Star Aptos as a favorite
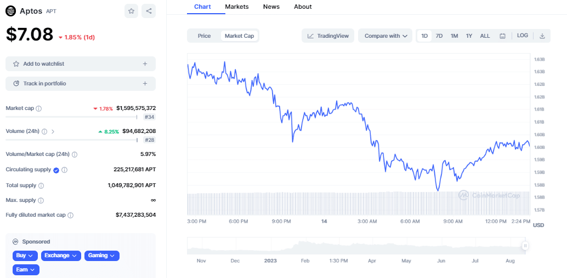This screenshot has height=278, width=567. point(131,11)
